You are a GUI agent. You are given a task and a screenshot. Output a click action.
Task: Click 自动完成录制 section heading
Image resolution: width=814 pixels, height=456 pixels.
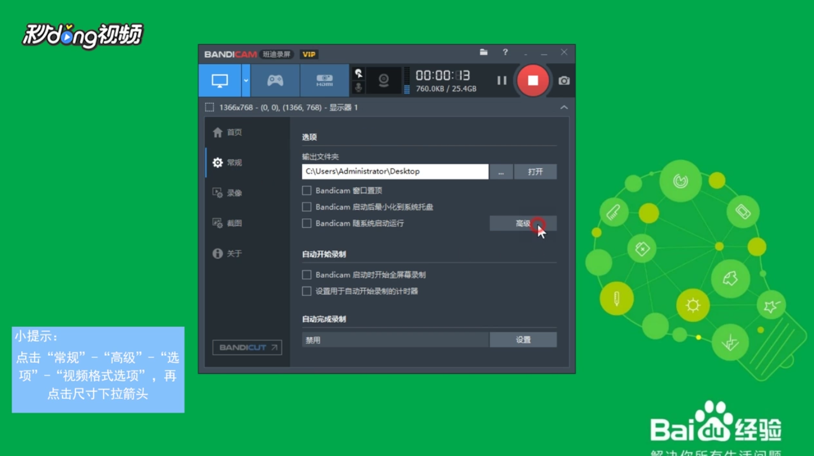click(x=324, y=319)
